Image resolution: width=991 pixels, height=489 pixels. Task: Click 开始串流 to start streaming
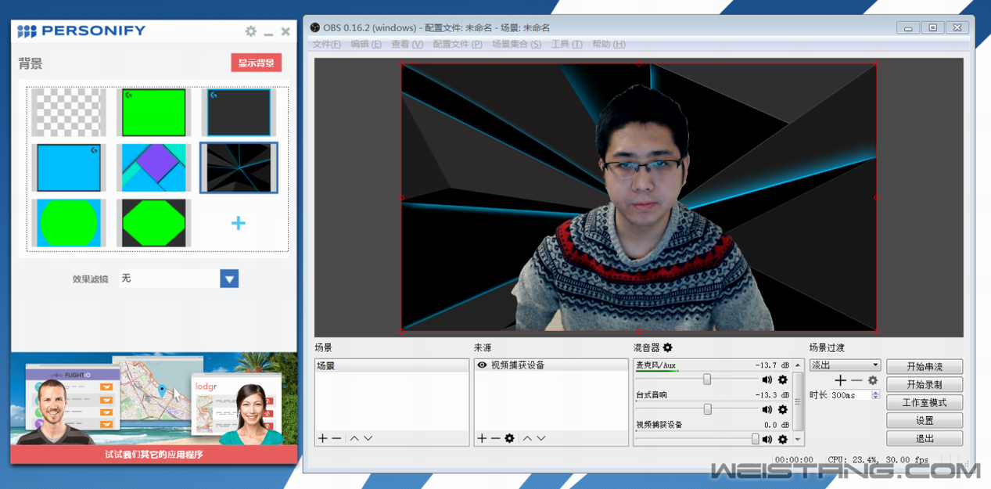tap(925, 367)
